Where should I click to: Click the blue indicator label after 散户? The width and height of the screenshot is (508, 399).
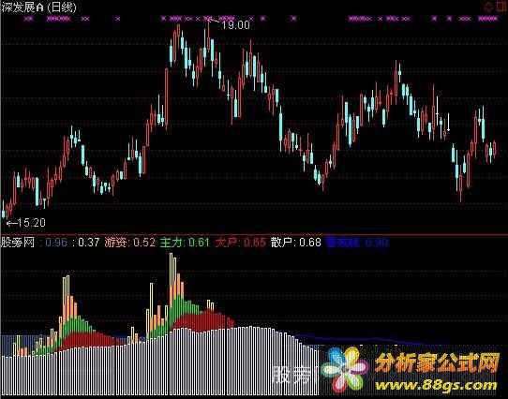point(357,243)
